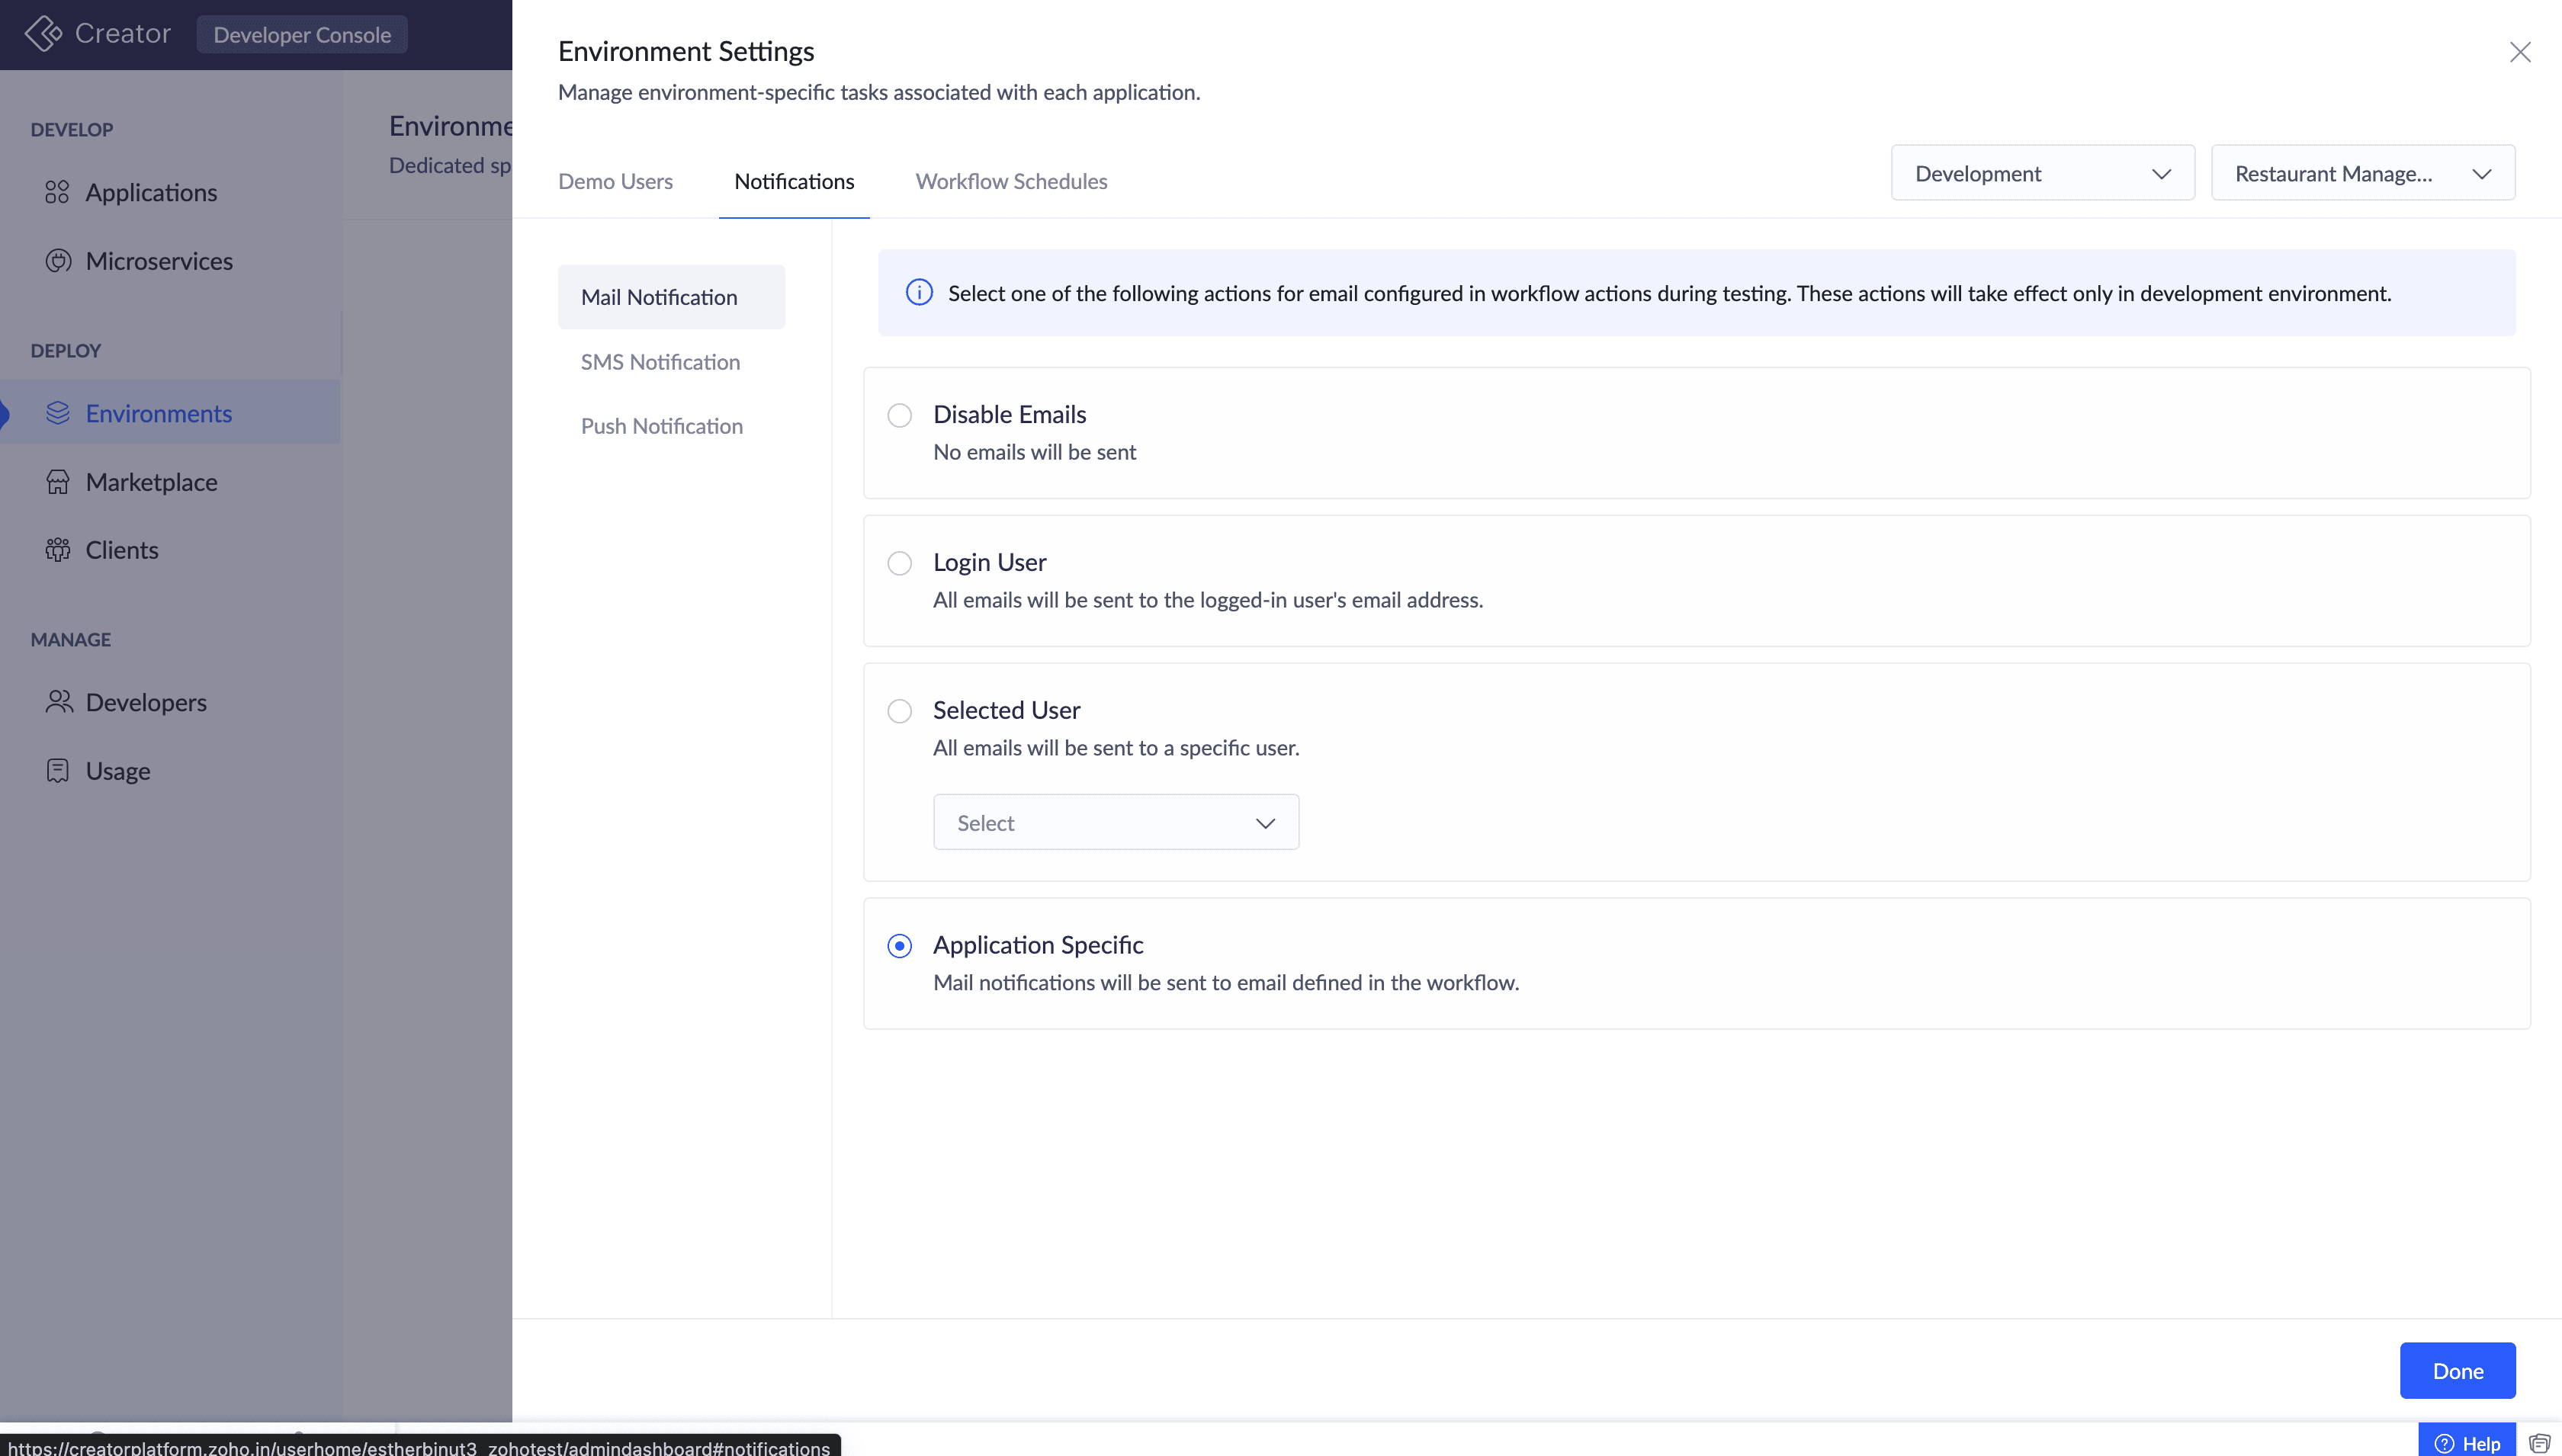2562x1456 pixels.
Task: Select the Selected User radio option
Action: point(899,711)
